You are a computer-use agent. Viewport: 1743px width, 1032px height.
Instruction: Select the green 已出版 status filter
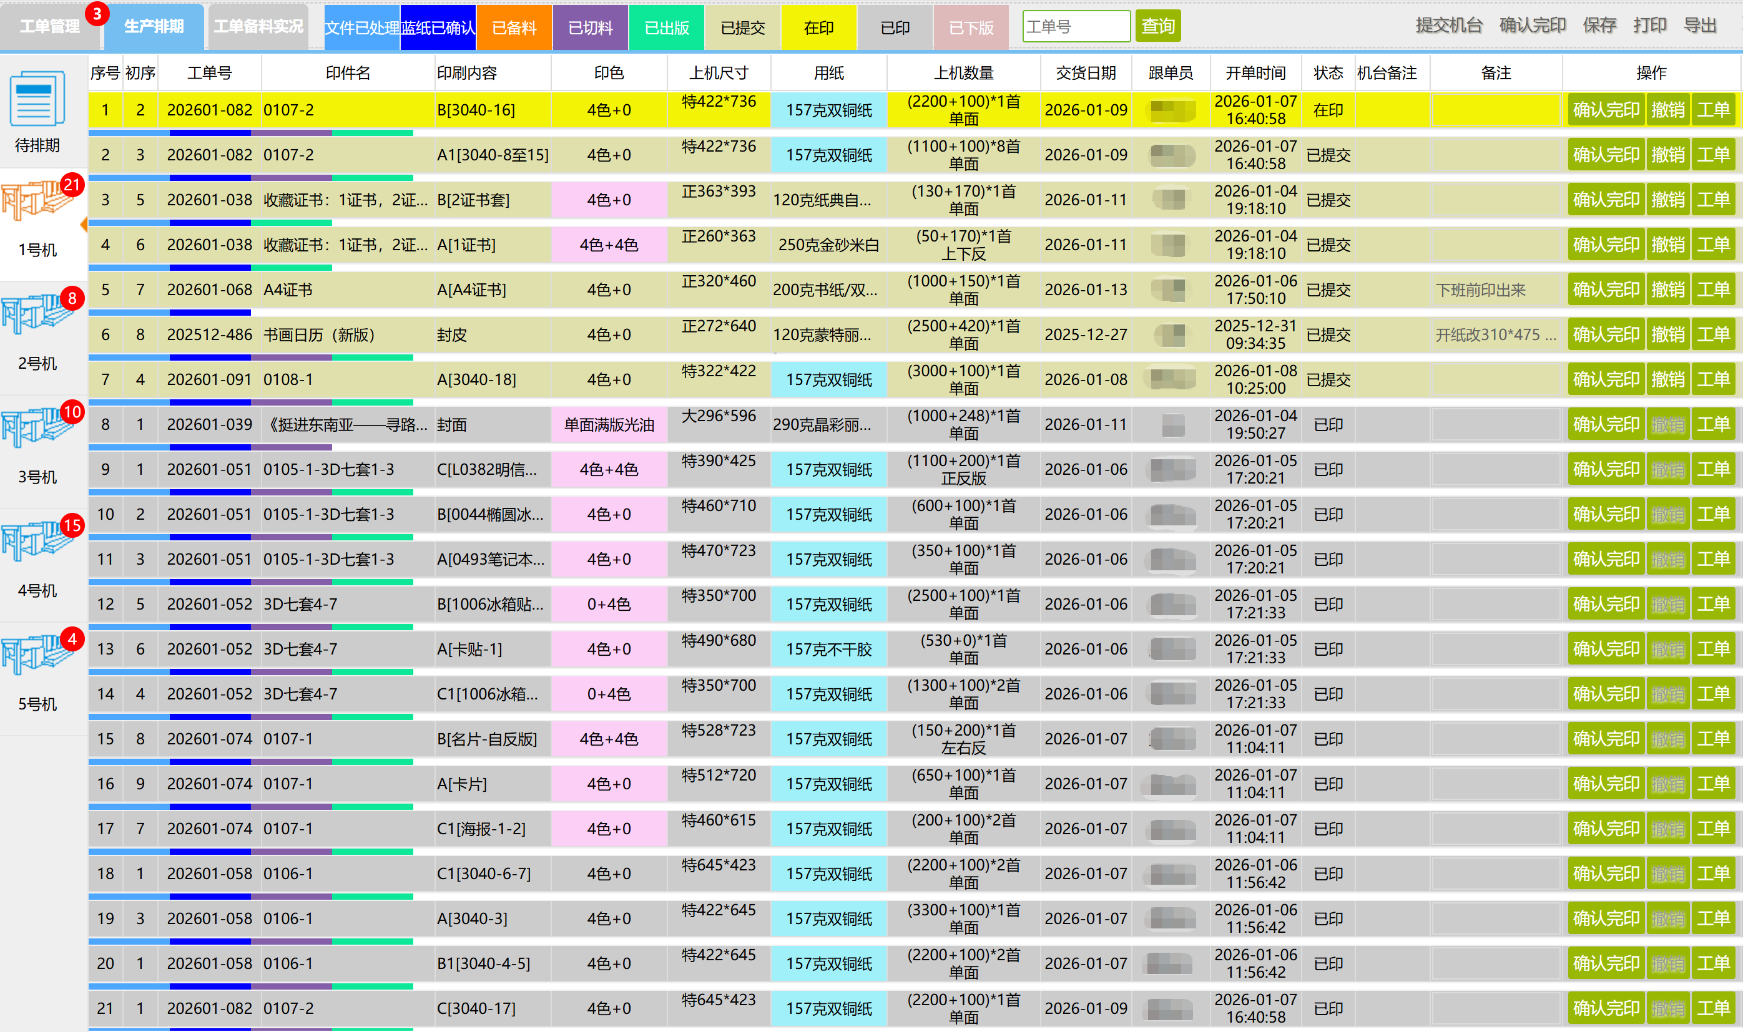666,28
